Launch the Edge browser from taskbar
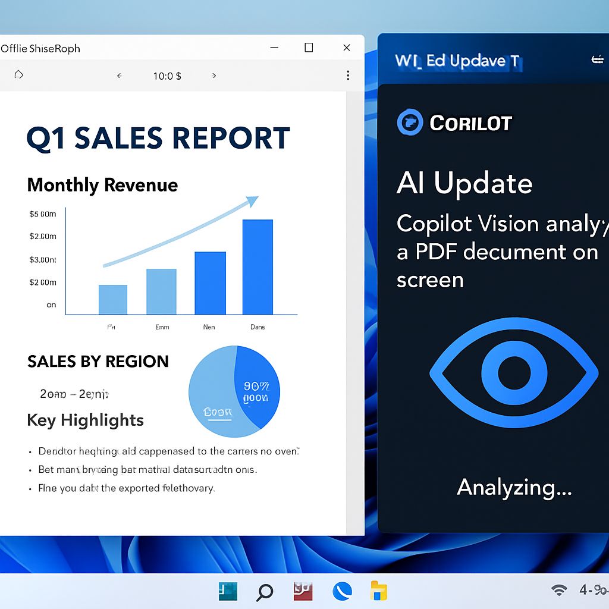Viewport: 609px width, 609px height. pos(342,592)
